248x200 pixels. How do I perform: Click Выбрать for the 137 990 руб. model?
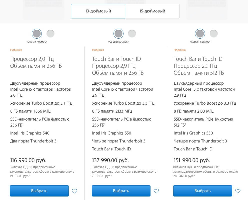[121, 191]
